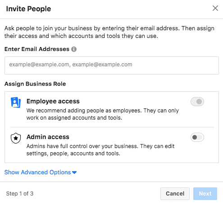Select the Employee access heading
The width and height of the screenshot is (223, 205).
(53, 101)
